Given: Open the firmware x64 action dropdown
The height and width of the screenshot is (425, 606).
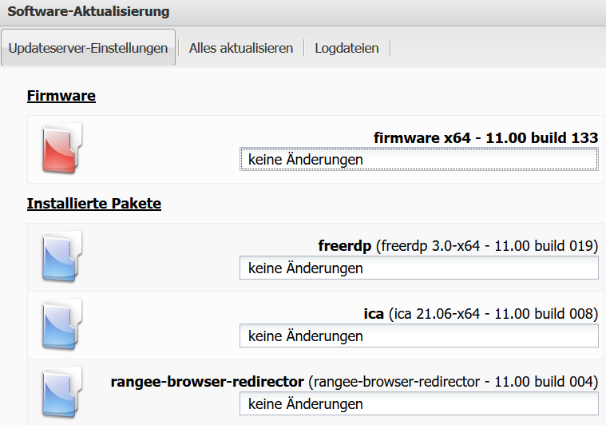Looking at the screenshot, I should [418, 160].
